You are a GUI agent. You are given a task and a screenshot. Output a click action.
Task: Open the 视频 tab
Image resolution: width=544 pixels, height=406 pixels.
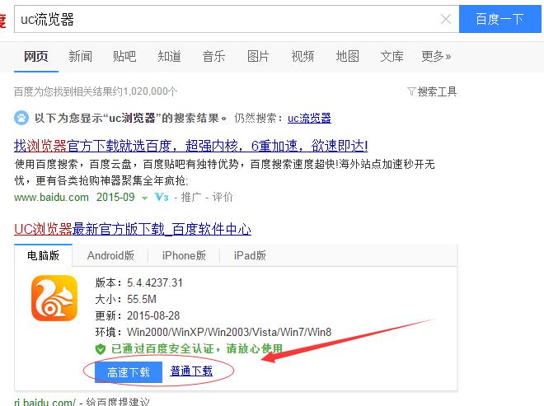(302, 56)
